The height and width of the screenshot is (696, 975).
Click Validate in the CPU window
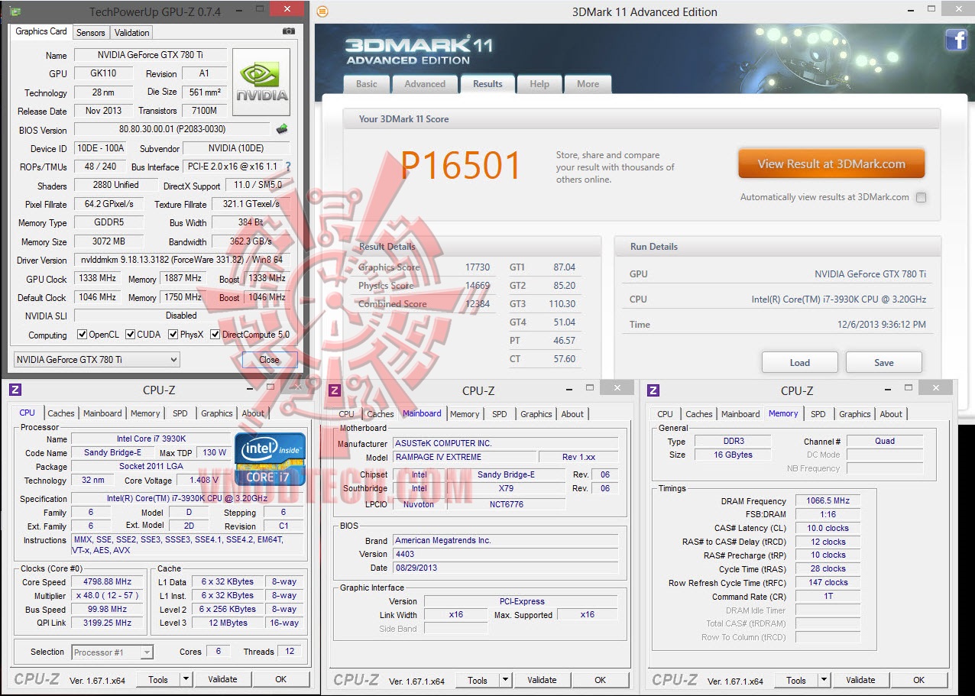click(x=222, y=679)
